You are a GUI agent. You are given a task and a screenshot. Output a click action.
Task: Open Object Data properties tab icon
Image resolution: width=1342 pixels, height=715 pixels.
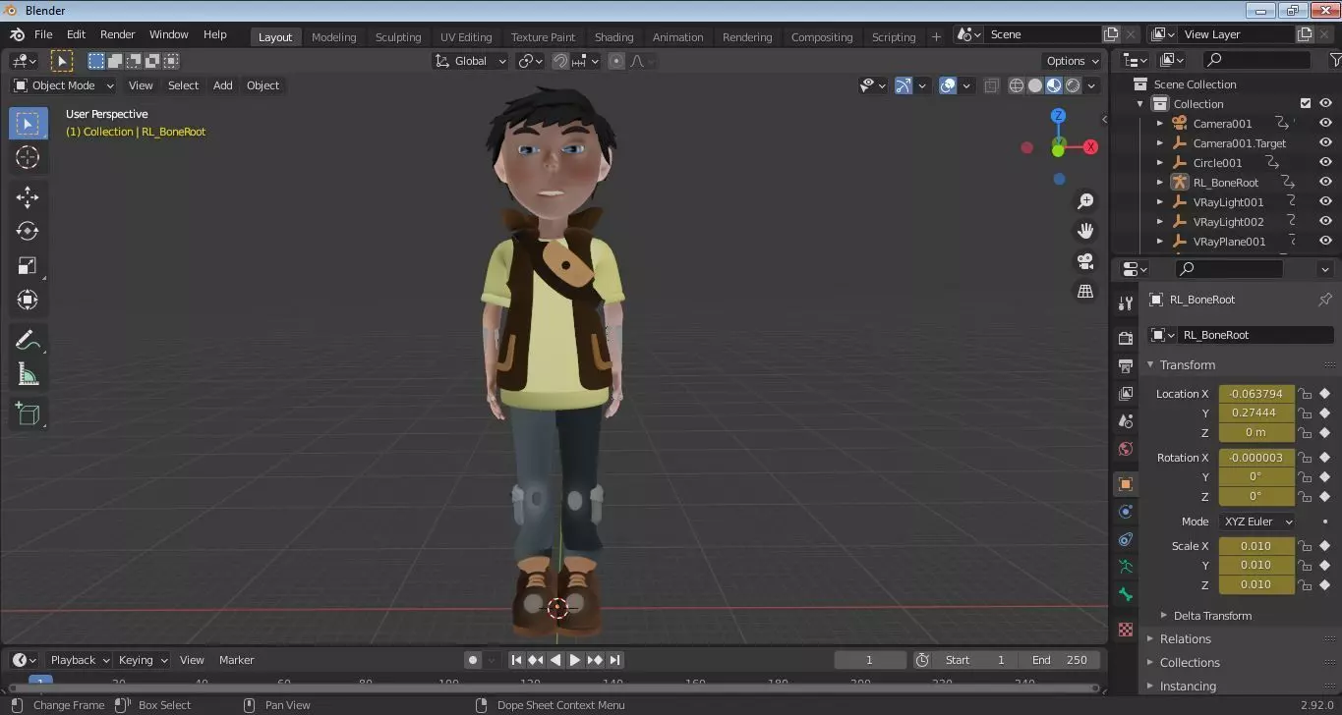1126,567
